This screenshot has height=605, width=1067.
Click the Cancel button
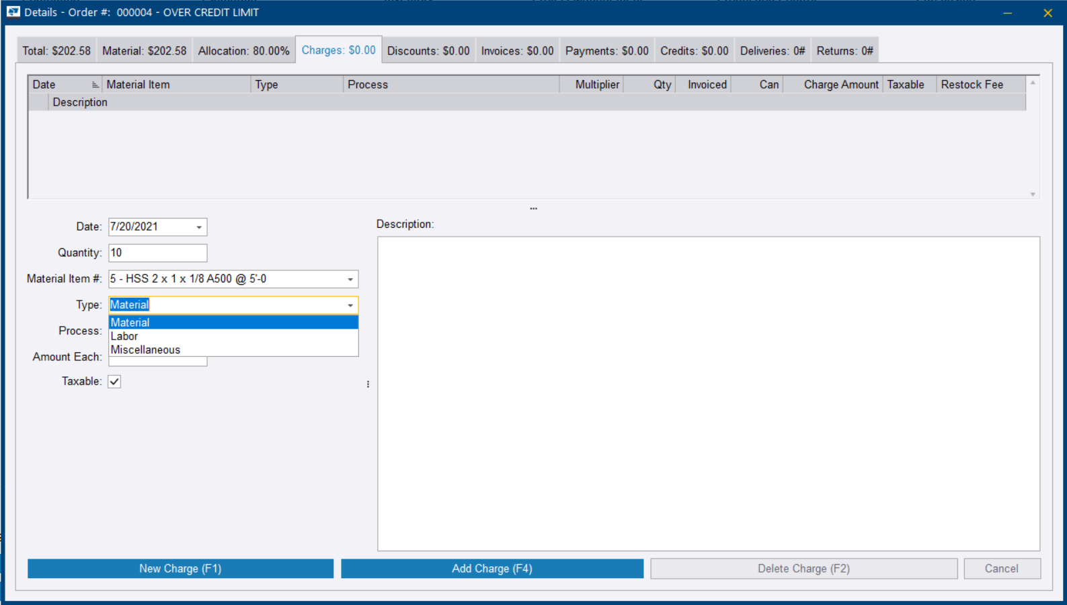point(1001,569)
